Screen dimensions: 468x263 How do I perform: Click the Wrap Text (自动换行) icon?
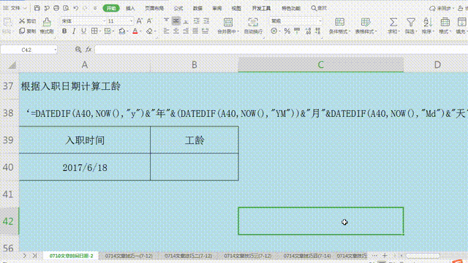click(x=253, y=23)
